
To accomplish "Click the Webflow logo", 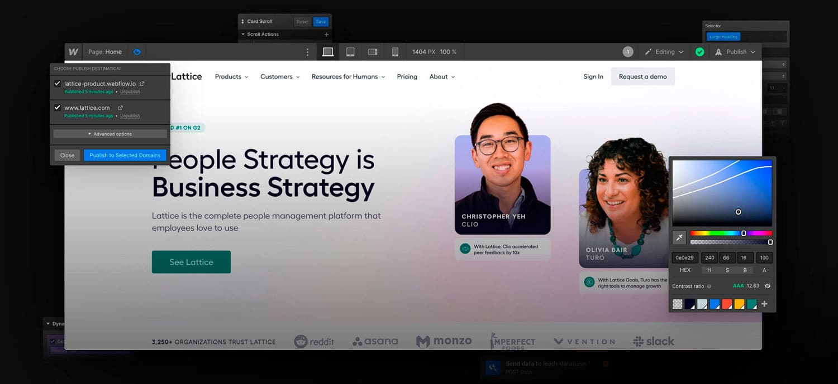I will click(x=73, y=51).
